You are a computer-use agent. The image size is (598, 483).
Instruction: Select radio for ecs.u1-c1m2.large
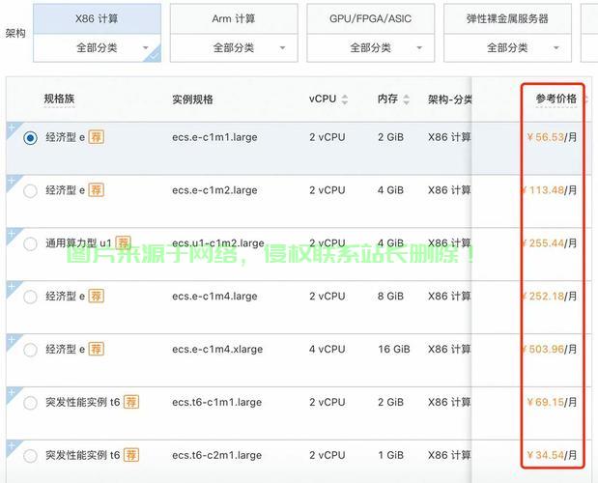[x=30, y=243]
